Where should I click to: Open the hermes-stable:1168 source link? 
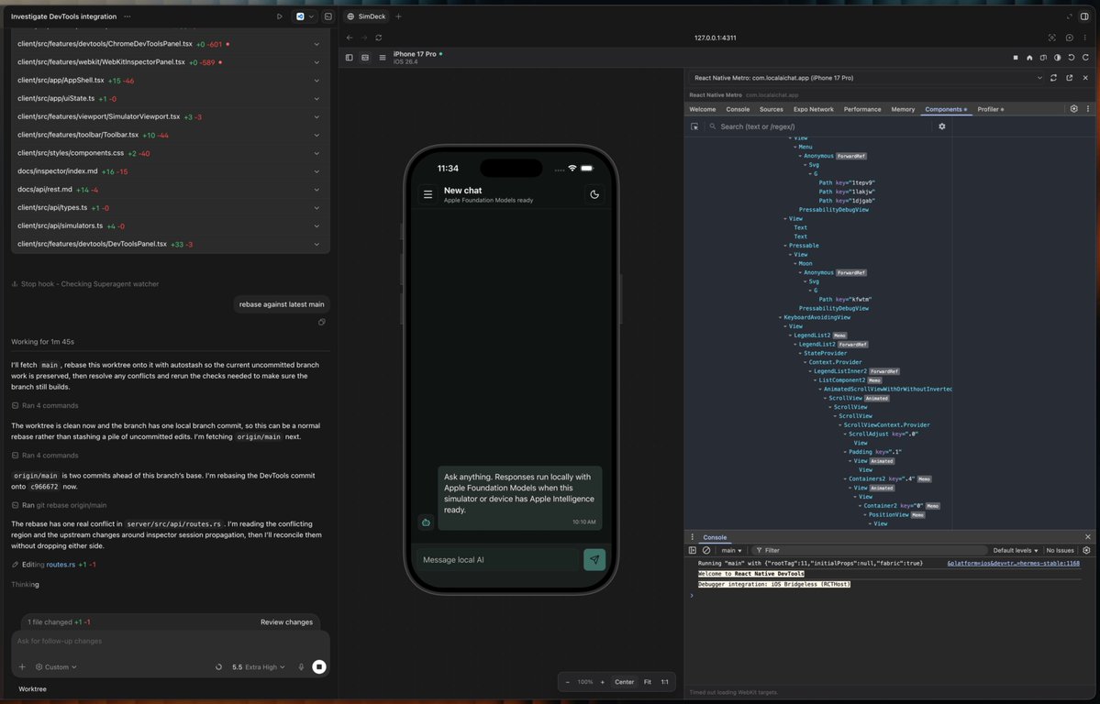(x=1013, y=563)
